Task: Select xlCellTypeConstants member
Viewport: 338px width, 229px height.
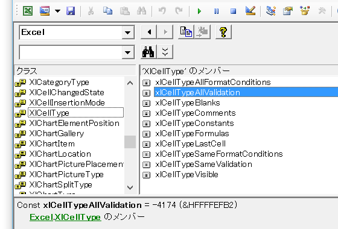Action: (x=194, y=124)
